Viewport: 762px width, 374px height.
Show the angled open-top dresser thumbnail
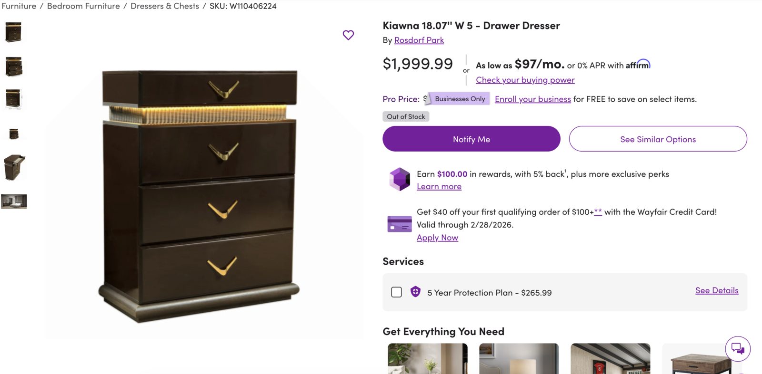click(14, 167)
